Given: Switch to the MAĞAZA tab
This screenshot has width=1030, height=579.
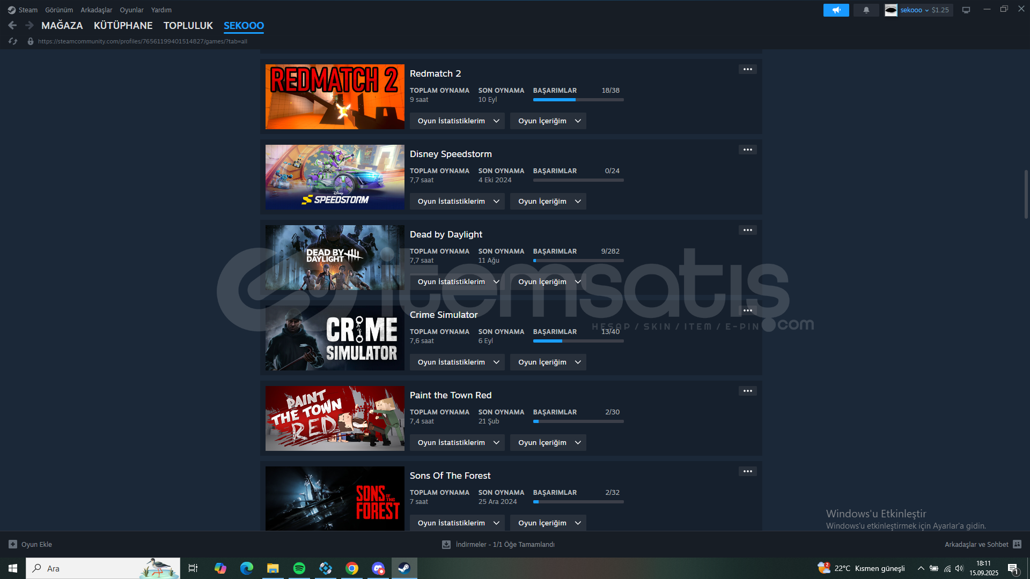Looking at the screenshot, I should coord(62,26).
